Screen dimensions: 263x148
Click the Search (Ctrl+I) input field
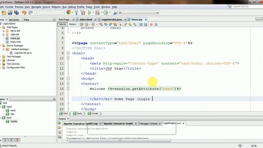(247, 7)
